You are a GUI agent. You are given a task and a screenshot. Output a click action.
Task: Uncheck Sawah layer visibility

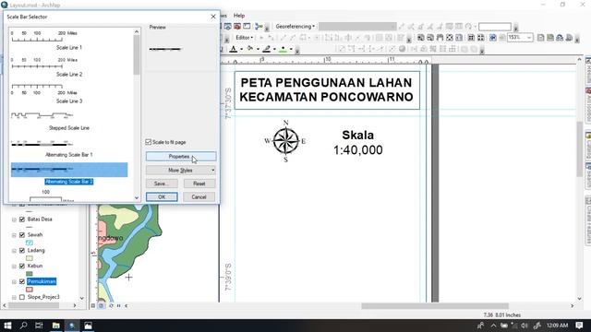(x=22, y=235)
